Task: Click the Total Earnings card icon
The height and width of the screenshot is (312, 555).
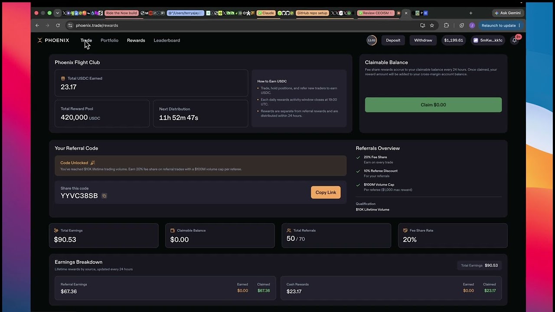Action: coord(56,231)
